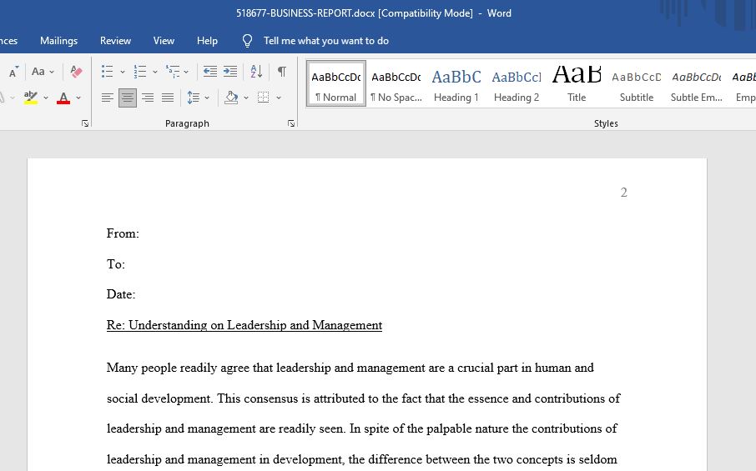756x471 pixels.
Task: Click the From: line in document
Action: click(123, 233)
